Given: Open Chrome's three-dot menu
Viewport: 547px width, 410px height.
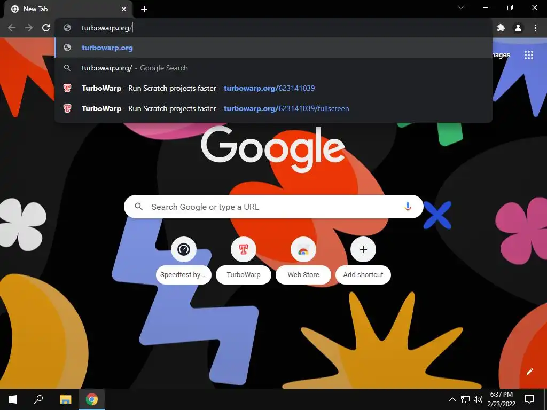Looking at the screenshot, I should click(535, 28).
